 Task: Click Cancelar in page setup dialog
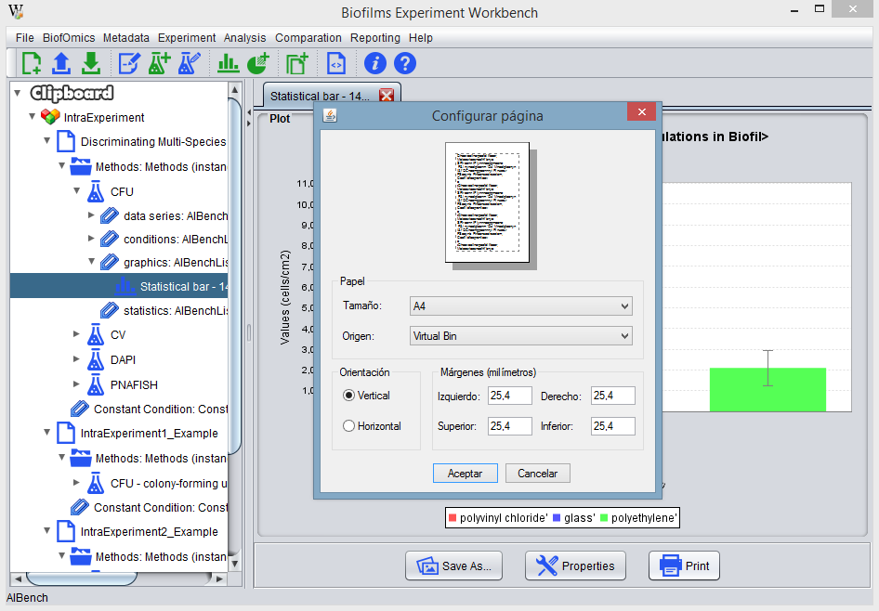(x=538, y=474)
